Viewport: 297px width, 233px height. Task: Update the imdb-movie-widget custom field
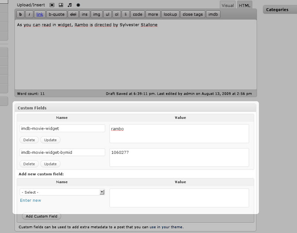(50, 140)
